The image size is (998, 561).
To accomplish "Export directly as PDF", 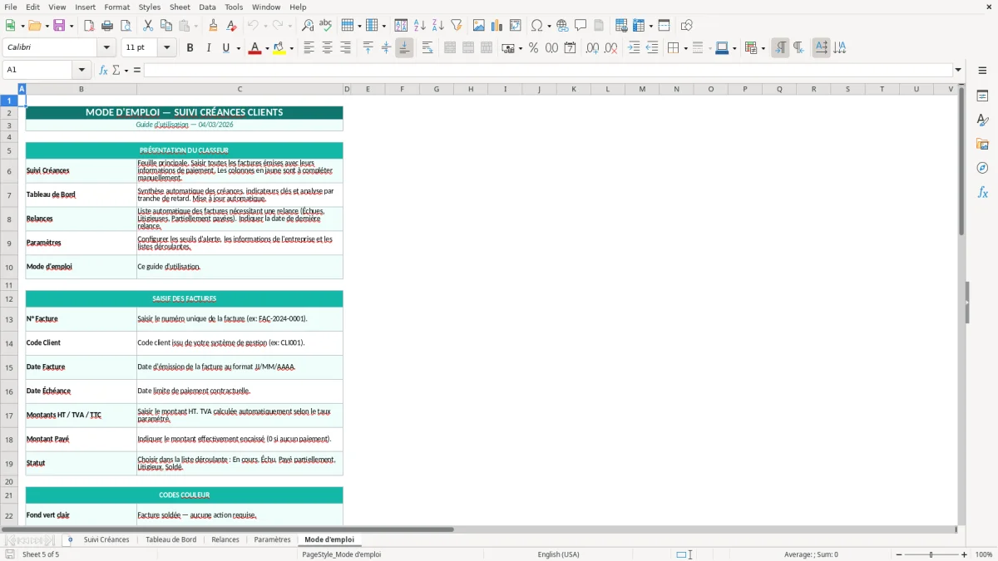I will 89,26.
